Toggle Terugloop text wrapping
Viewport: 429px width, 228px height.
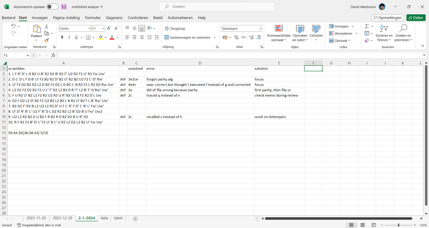pos(175,28)
